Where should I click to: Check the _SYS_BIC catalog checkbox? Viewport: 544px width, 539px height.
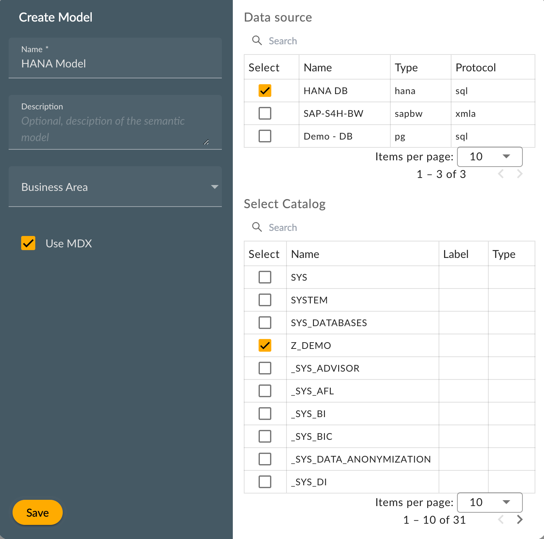(x=265, y=436)
